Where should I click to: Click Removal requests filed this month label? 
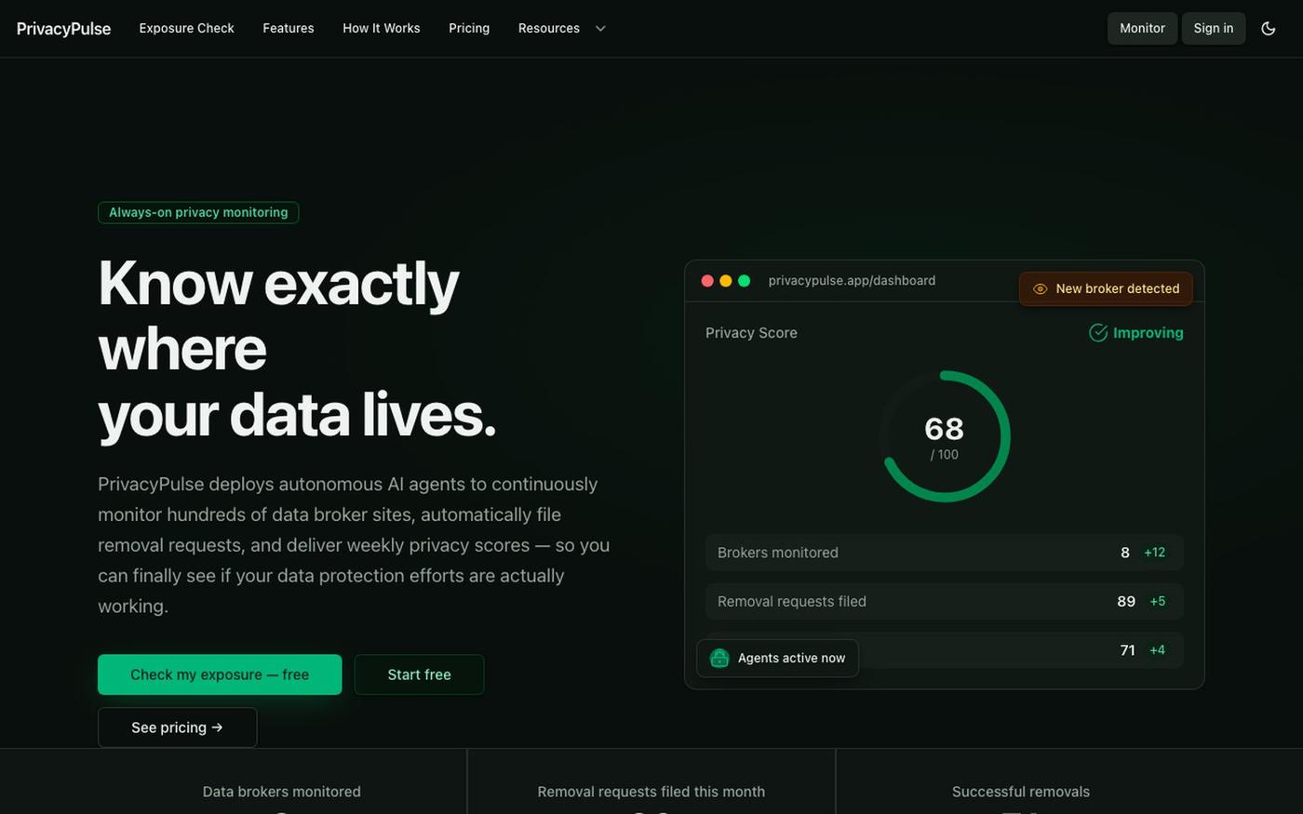[651, 792]
